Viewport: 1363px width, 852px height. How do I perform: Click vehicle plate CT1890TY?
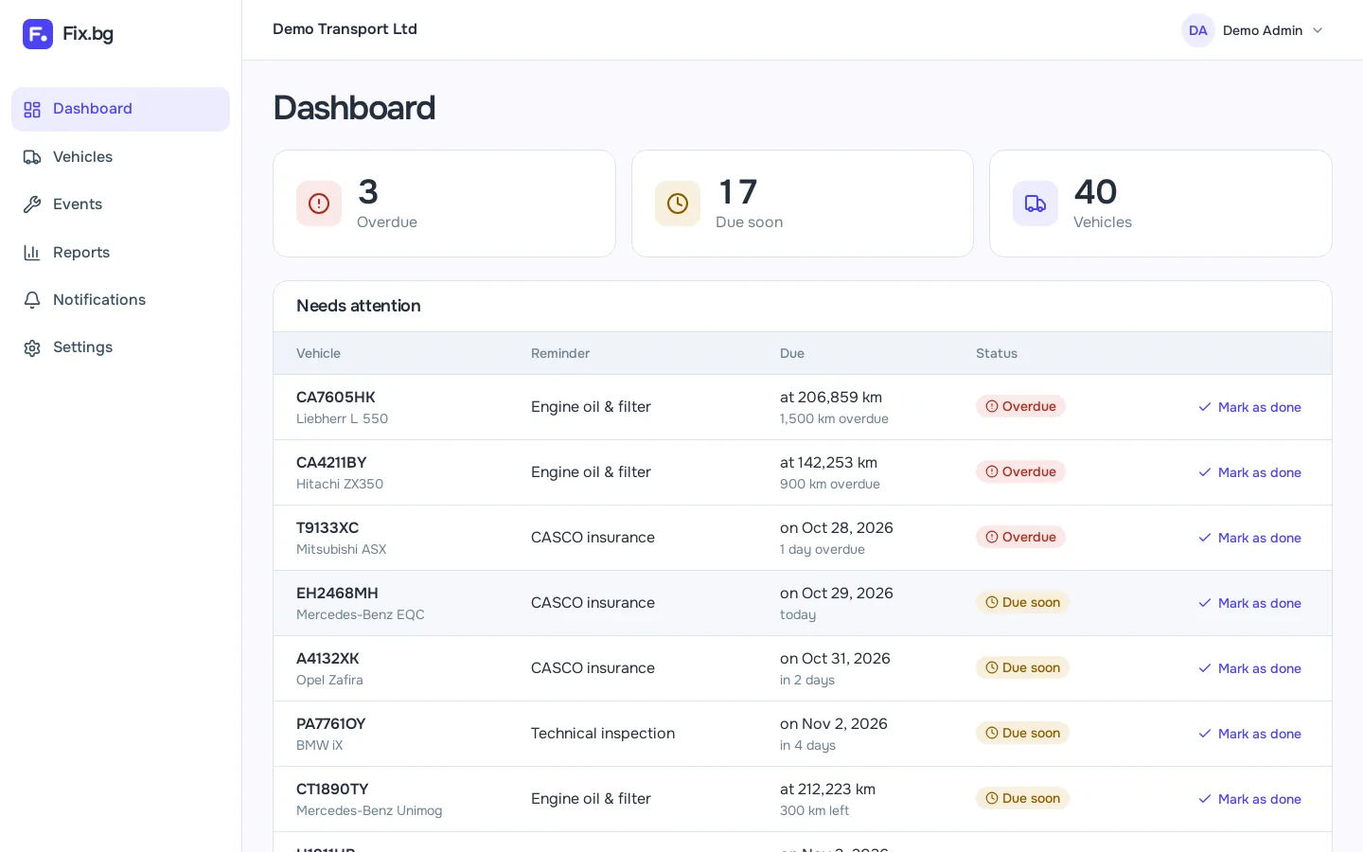click(332, 790)
